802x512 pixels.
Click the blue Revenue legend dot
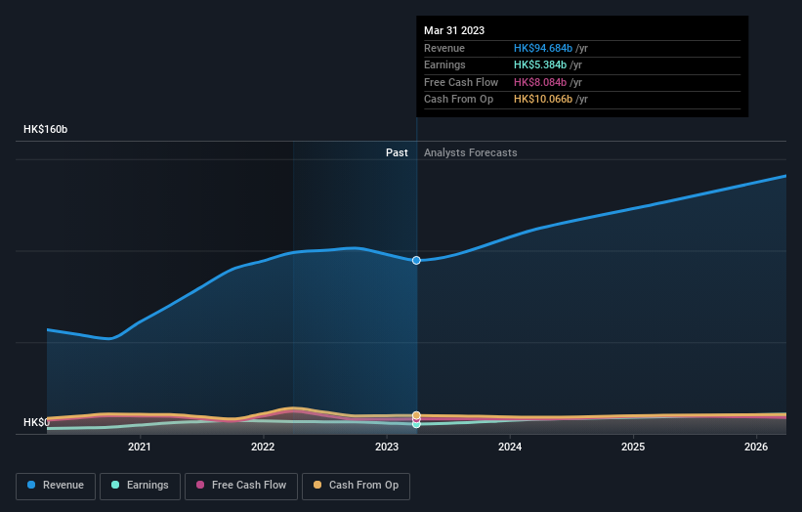coord(31,485)
